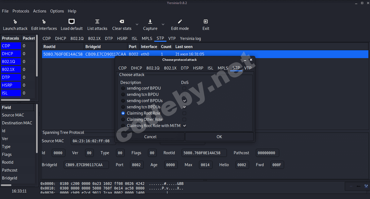Select the Claiming Other Role radio button
Image resolution: width=370 pixels, height=199 pixels.
pyautogui.click(x=123, y=119)
